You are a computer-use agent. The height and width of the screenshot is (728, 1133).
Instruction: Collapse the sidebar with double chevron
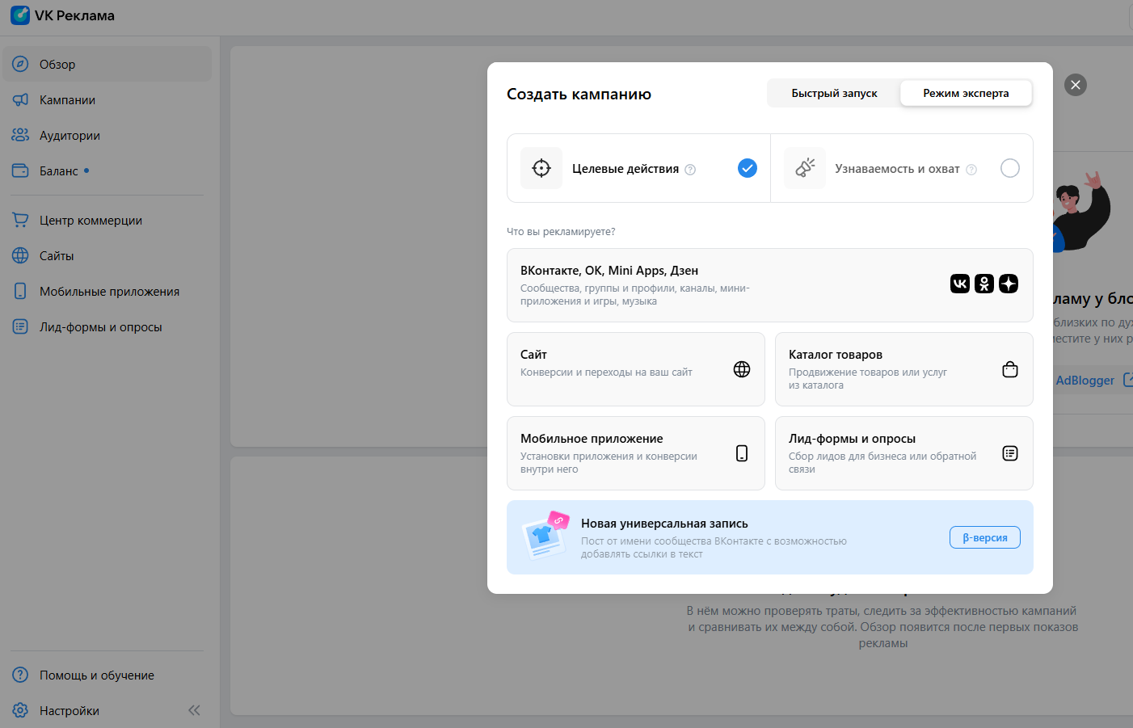coord(194,711)
